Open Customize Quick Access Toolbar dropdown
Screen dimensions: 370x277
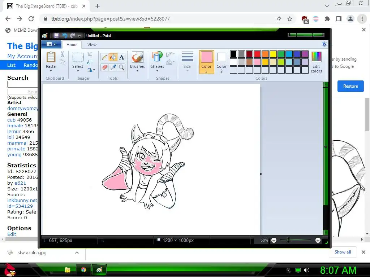(79, 36)
